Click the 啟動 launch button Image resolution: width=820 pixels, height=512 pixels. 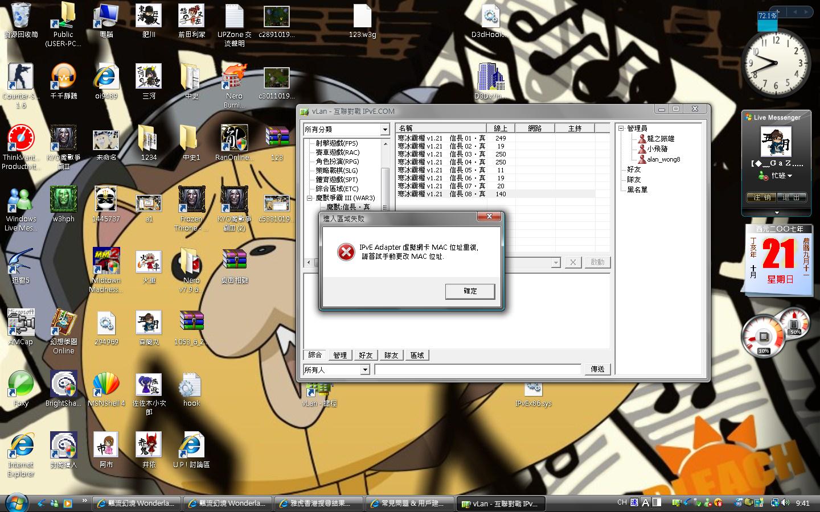(597, 262)
